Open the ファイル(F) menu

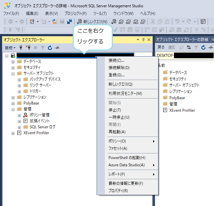11,14
